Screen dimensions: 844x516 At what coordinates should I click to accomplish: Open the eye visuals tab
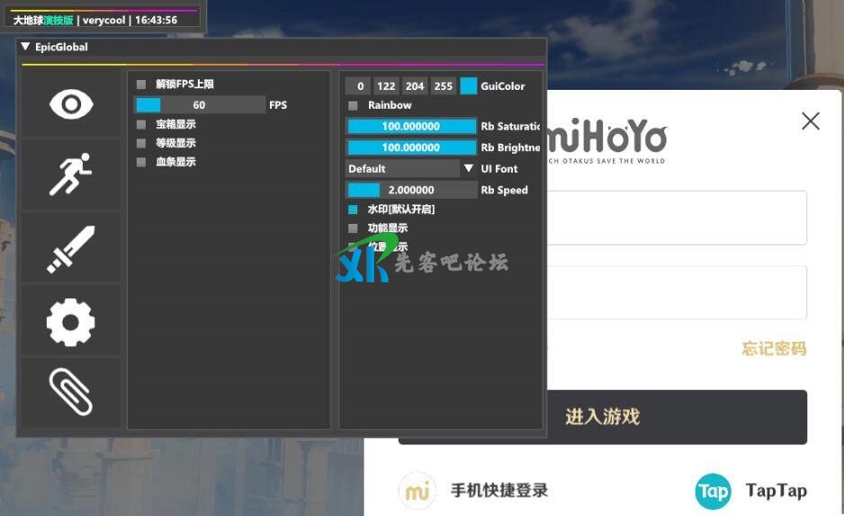point(71,104)
